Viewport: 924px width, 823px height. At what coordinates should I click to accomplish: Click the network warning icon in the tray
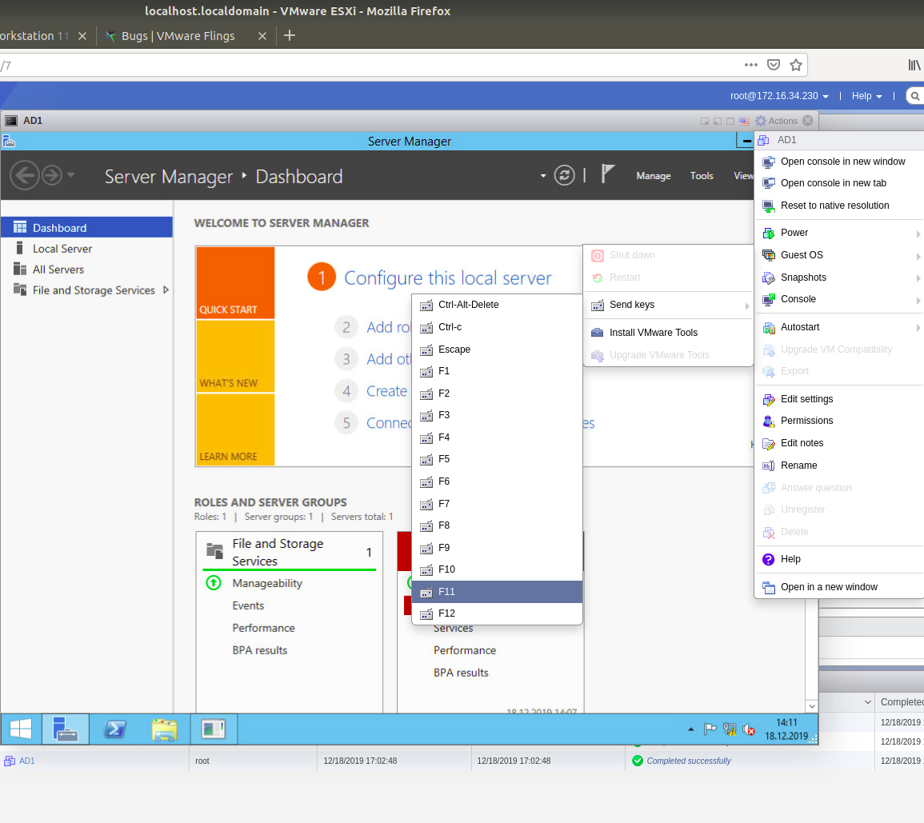click(730, 729)
